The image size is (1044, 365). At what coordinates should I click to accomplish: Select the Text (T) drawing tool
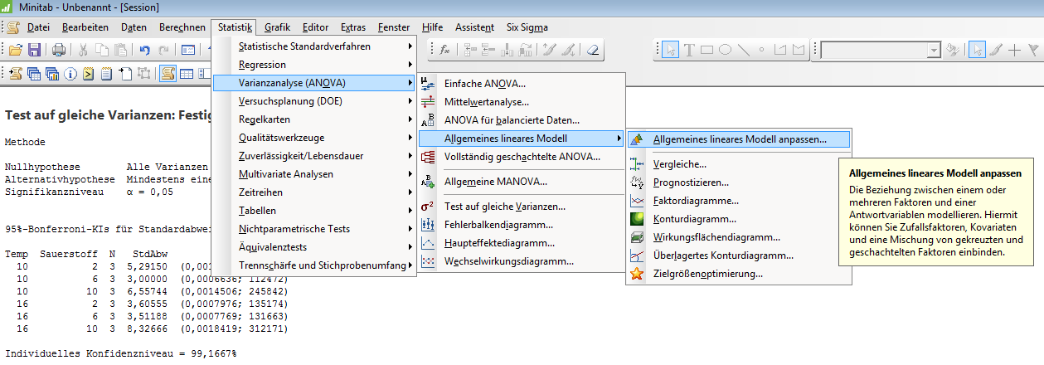point(689,50)
